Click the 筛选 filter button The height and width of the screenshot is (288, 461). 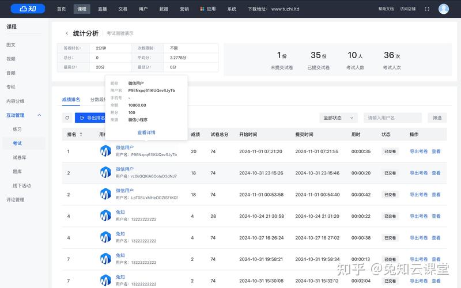click(x=437, y=118)
